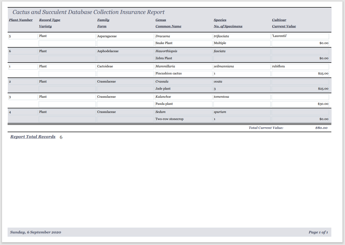The width and height of the screenshot is (345, 245).
Task: Click the Jade plant common name
Action: tap(184, 89)
